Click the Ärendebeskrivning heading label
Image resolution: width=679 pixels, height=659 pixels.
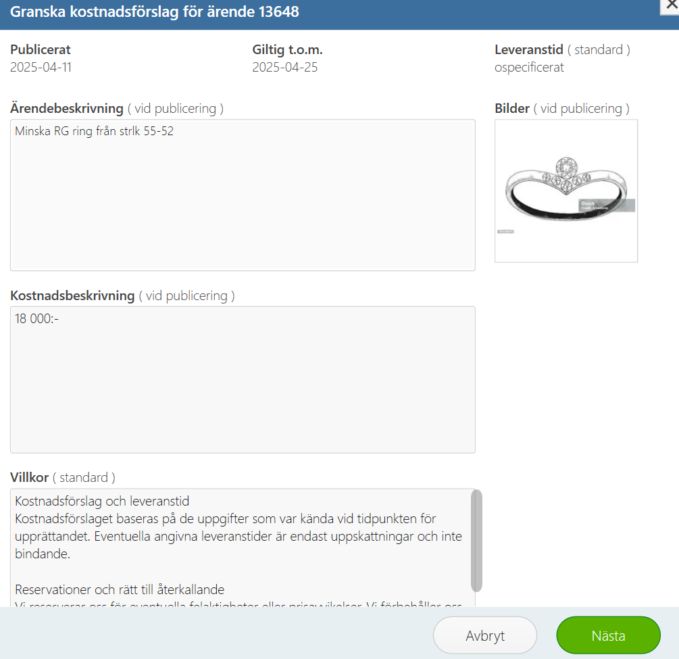[67, 108]
